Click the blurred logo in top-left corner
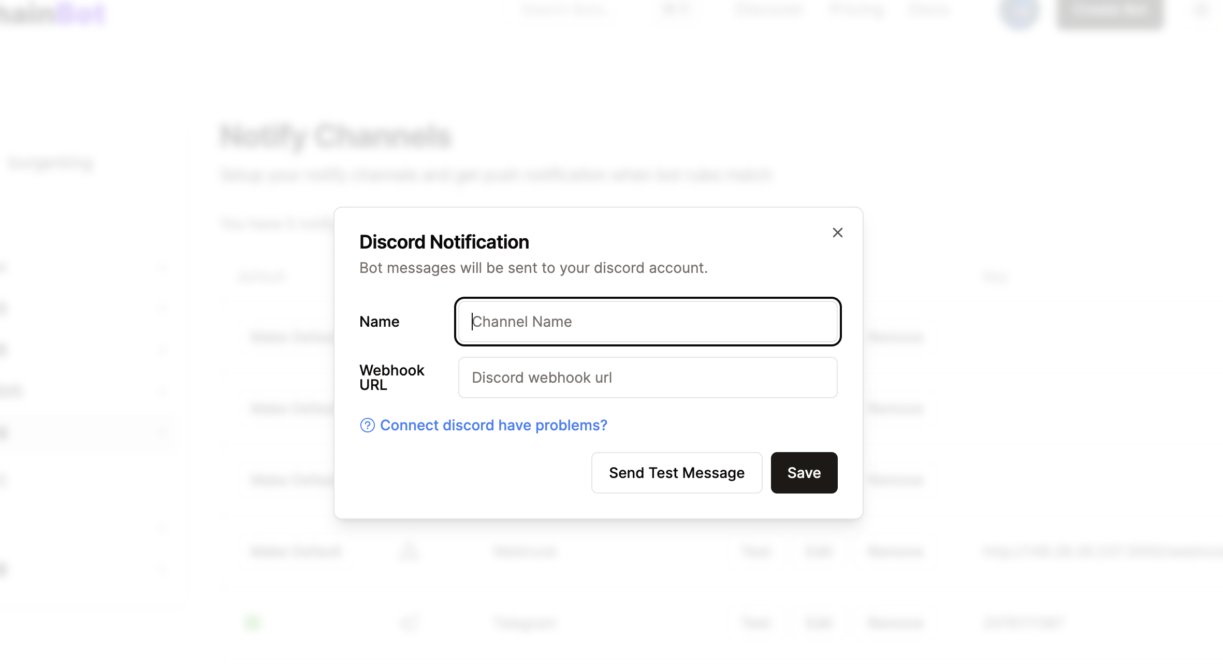 tap(52, 12)
